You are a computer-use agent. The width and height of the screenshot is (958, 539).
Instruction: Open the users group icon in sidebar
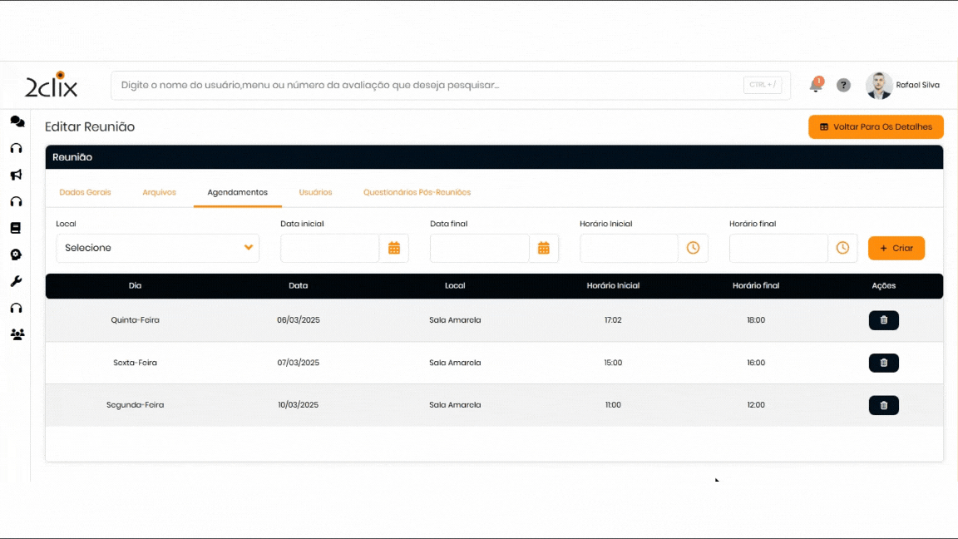(x=17, y=334)
